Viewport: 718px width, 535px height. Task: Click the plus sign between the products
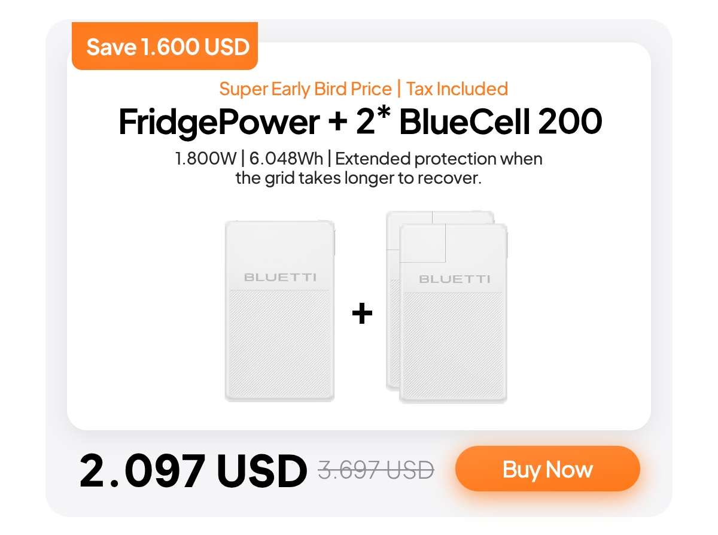click(x=361, y=314)
